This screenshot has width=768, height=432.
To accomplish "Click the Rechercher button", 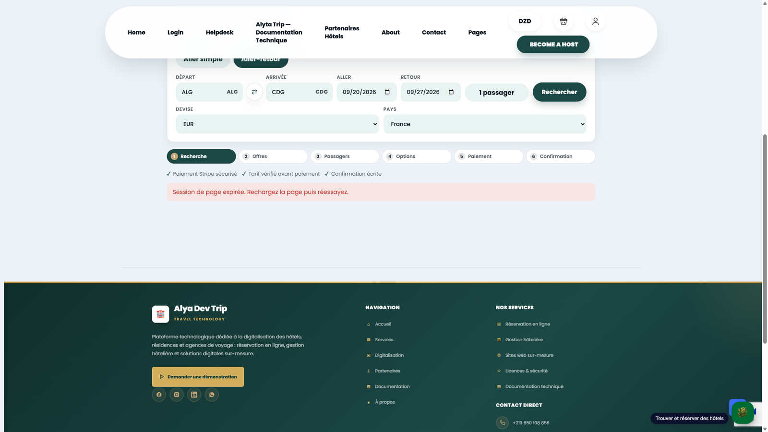I will point(559,92).
